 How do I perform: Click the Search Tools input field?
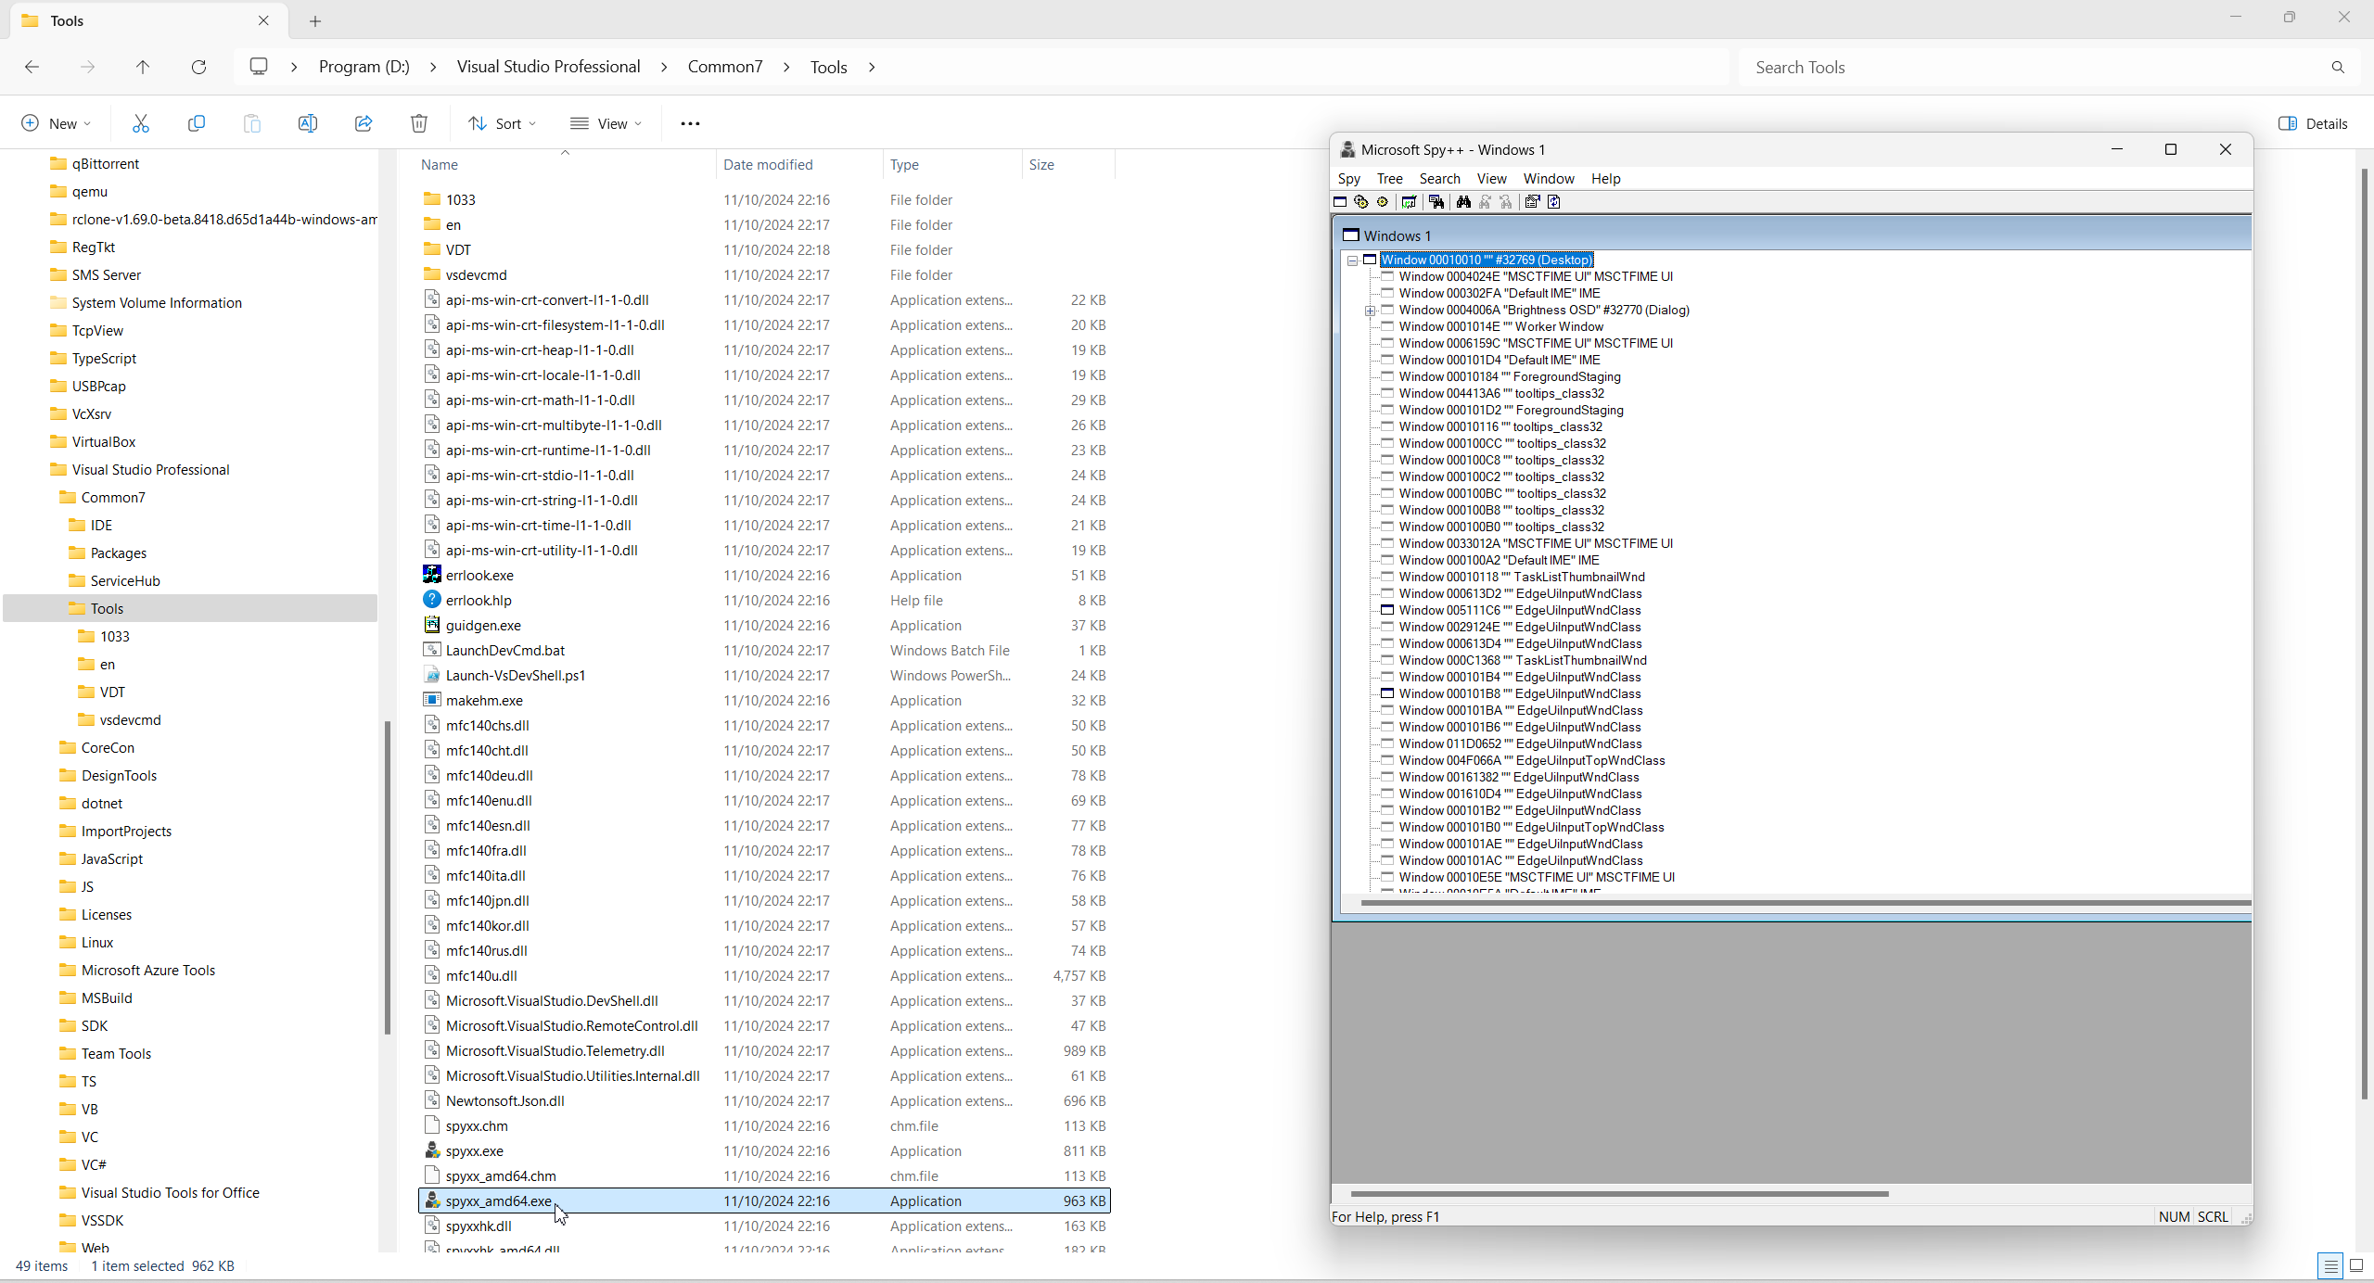pos(2031,67)
